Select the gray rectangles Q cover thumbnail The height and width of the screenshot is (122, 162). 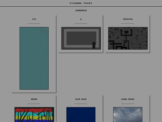81,38
